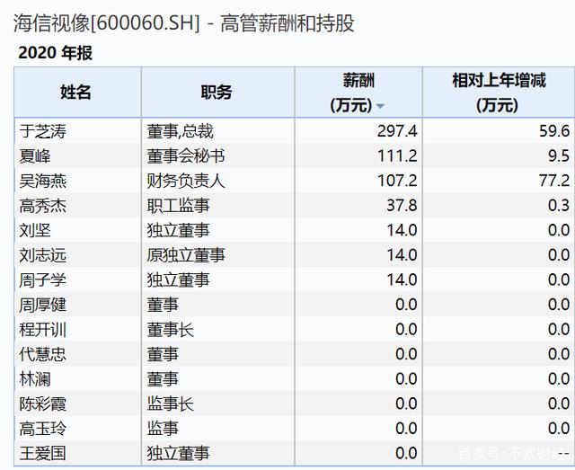This screenshot has height=470, width=575.
Task: Click the 监事长 position cell
Action: click(x=171, y=403)
